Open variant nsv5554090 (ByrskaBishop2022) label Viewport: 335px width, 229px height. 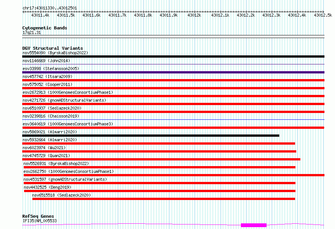(x=55, y=53)
